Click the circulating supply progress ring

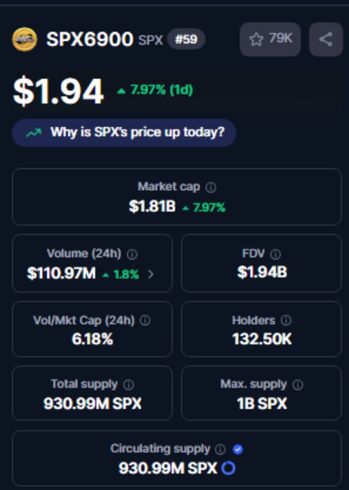tap(228, 468)
